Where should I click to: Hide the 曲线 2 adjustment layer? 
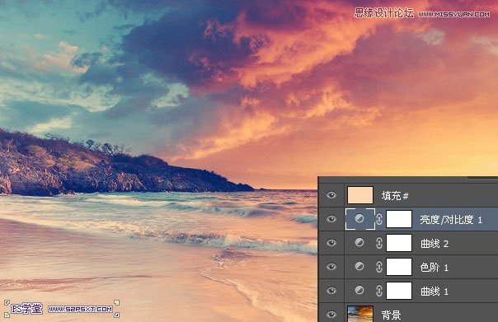(331, 243)
